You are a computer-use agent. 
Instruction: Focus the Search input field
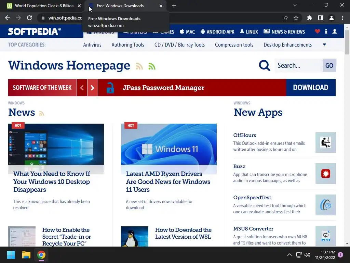[x=299, y=65]
